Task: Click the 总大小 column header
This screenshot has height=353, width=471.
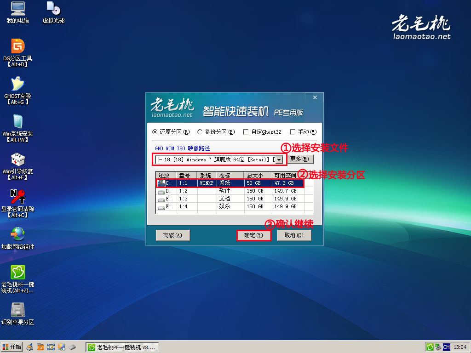Action: click(258, 175)
